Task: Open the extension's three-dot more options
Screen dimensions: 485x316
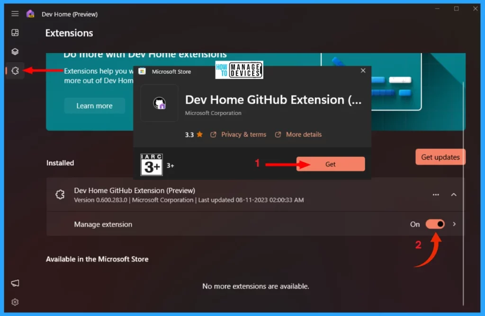Action: coord(436,194)
